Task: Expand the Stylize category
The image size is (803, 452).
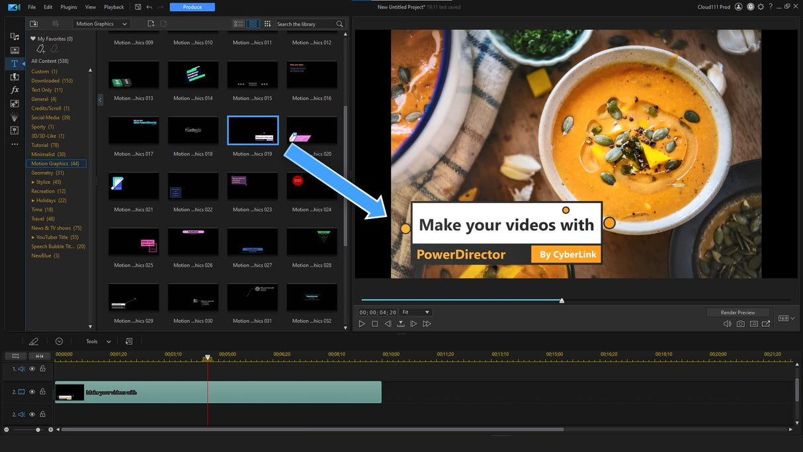Action: 33,182
